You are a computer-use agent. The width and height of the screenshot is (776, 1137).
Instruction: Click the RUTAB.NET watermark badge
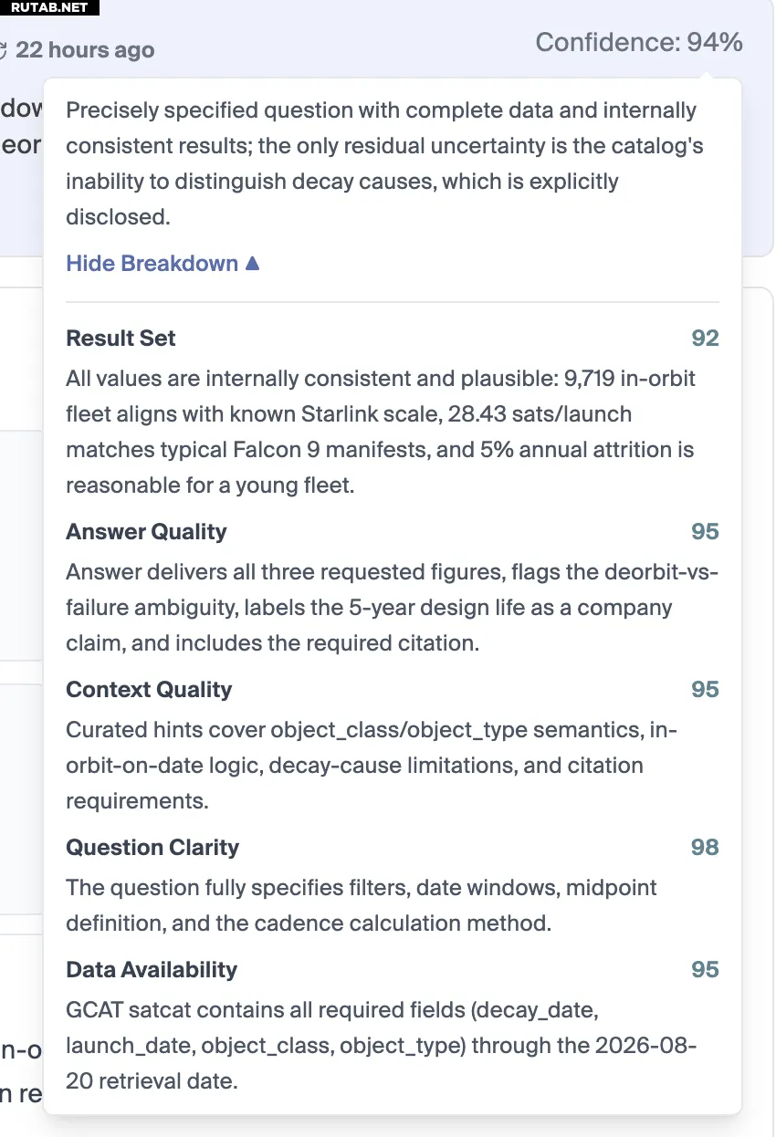(x=49, y=7)
